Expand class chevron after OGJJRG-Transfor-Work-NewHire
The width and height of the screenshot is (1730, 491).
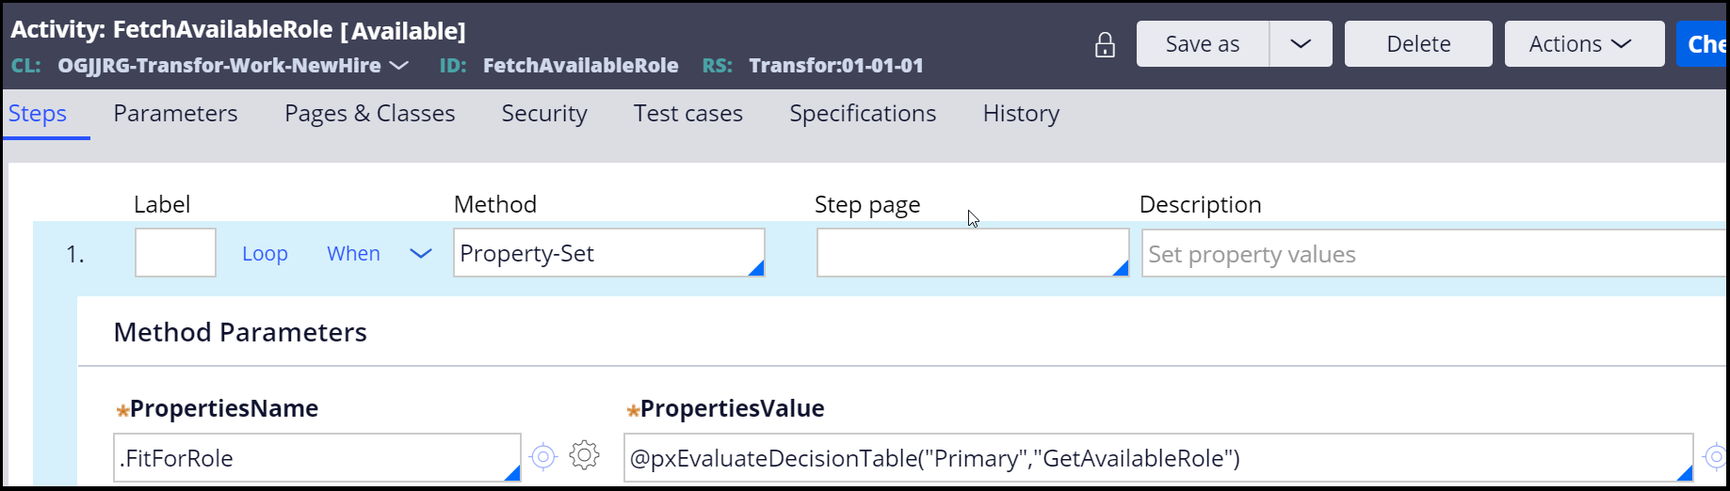click(x=399, y=66)
